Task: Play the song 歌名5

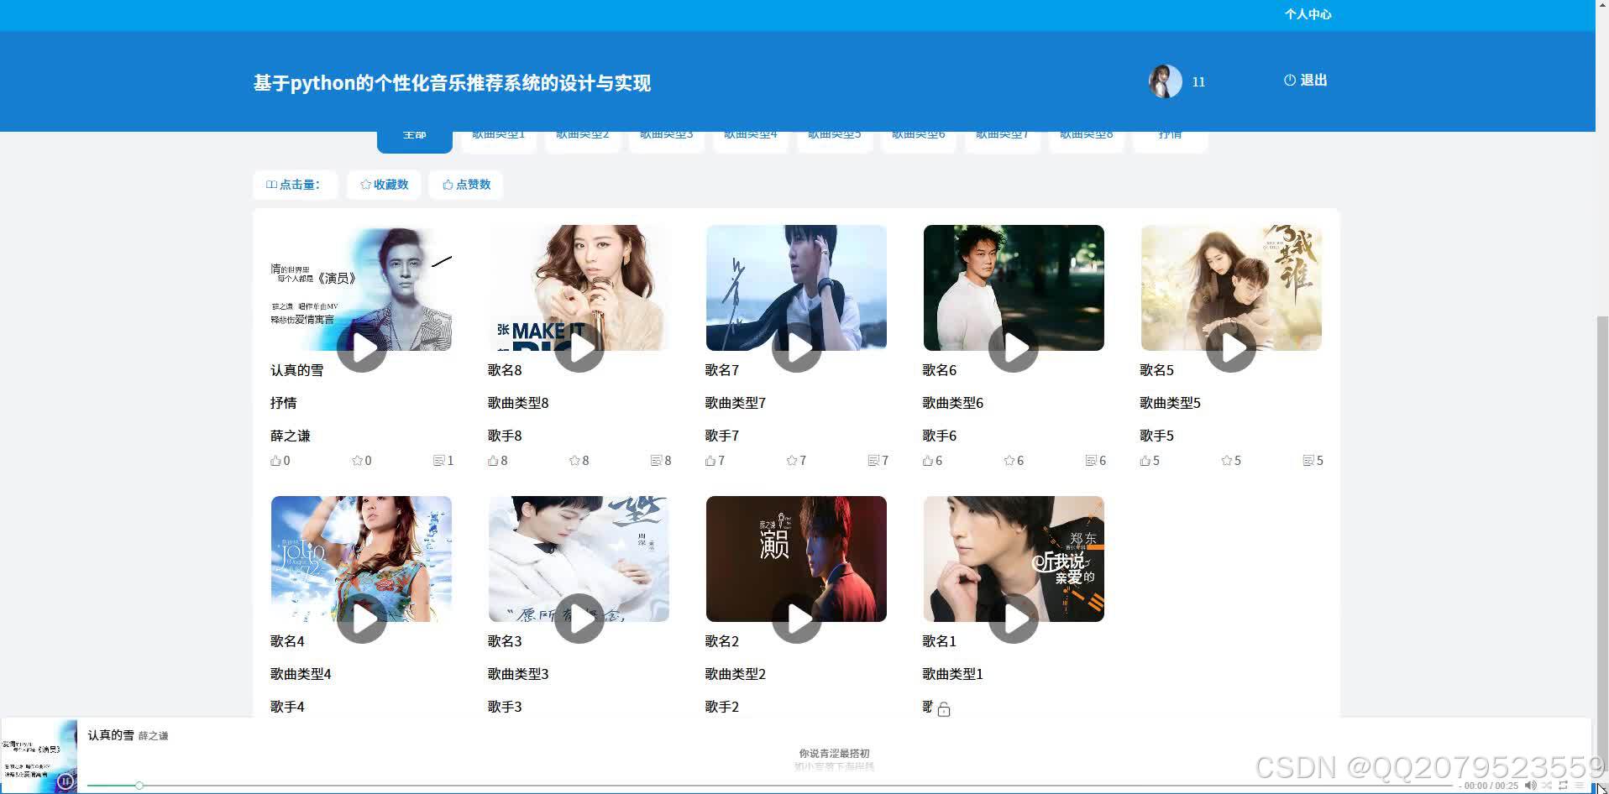Action: (x=1231, y=347)
